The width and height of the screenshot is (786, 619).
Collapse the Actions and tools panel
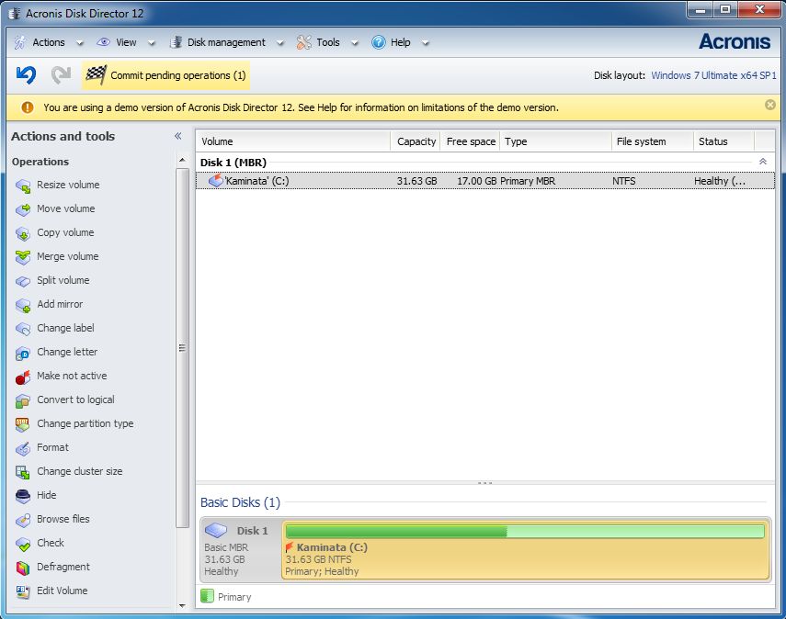178,136
